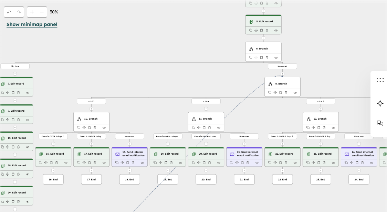Select the "None met" branch label above 8. Branch
387x212 pixels.
click(282, 66)
